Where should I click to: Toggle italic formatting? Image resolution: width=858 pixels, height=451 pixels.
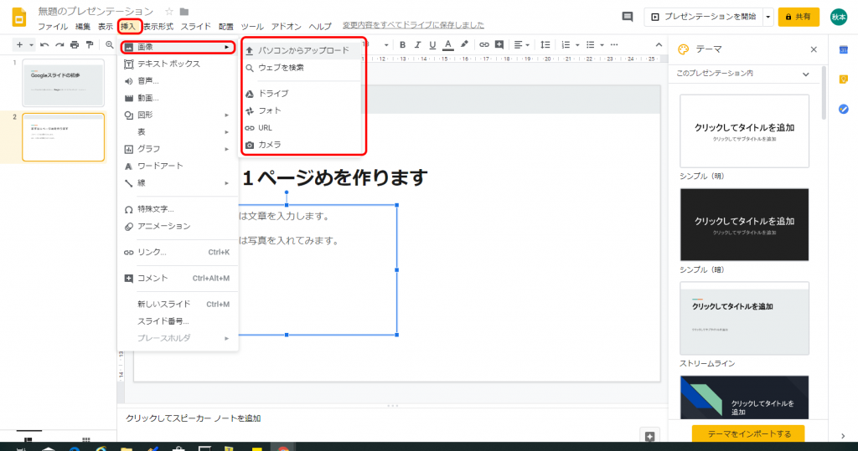[417, 45]
